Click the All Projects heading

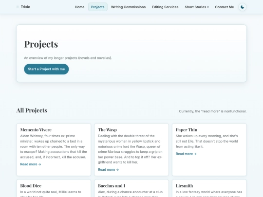tap(32, 110)
